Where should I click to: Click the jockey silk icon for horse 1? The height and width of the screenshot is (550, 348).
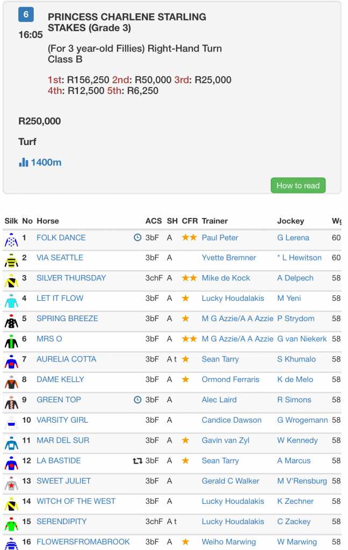pyautogui.click(x=11, y=238)
